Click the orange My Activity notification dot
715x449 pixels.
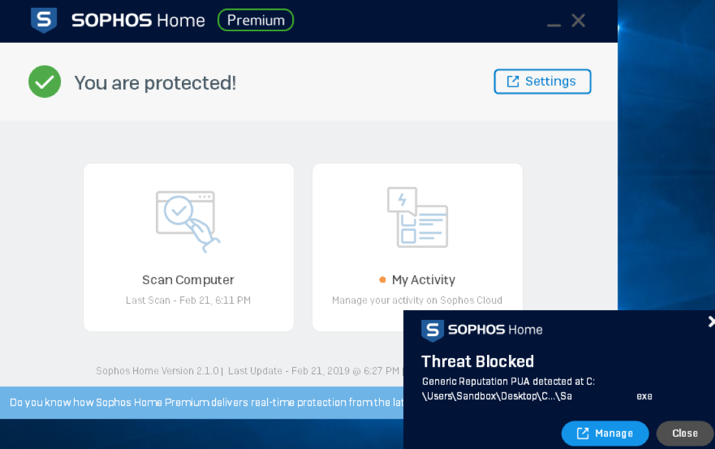coord(383,280)
